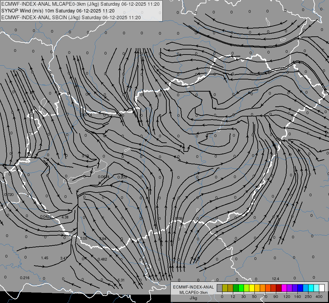
Task: Click the map value 4.38
Action: coord(65,217)
